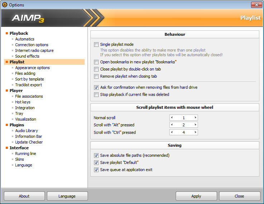264x204 pixels.
Task: Click the Saving section header
Action: click(175, 145)
